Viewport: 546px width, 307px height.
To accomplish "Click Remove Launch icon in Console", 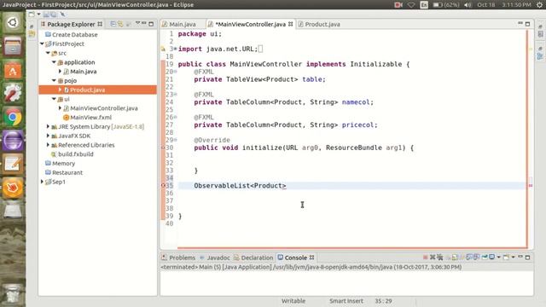I will pos(433,258).
